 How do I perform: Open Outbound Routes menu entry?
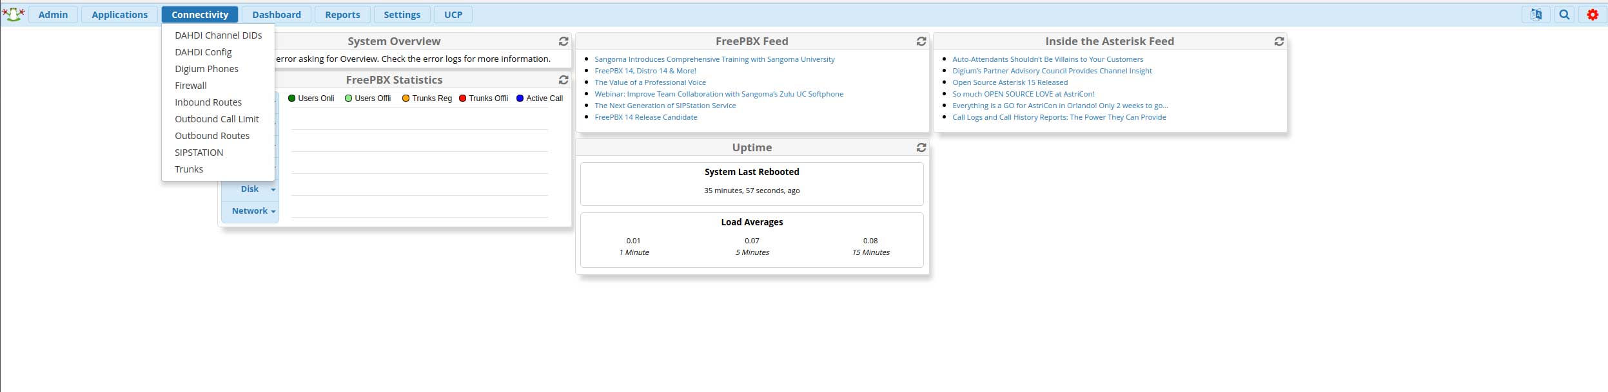click(218, 136)
